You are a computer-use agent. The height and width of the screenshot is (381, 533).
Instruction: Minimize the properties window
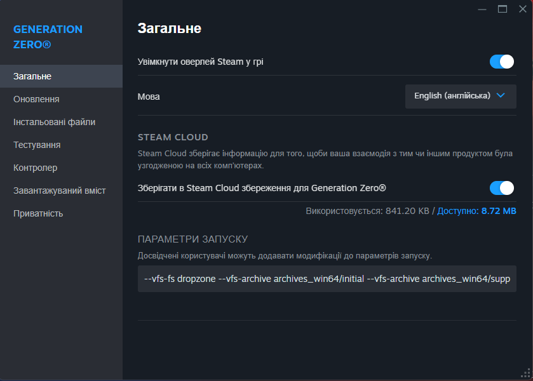pos(482,9)
